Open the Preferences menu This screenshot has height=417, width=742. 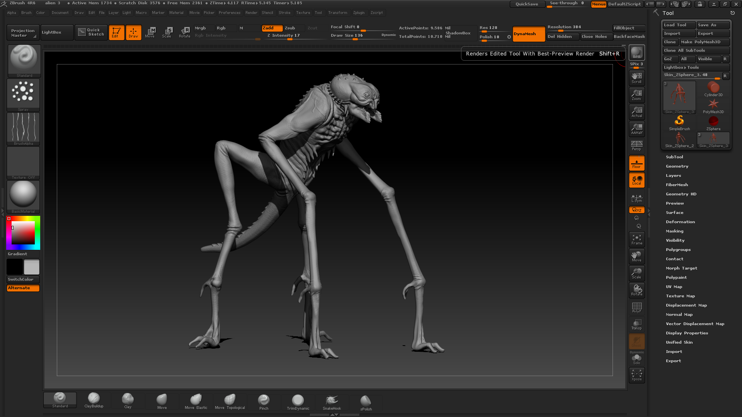tap(230, 13)
